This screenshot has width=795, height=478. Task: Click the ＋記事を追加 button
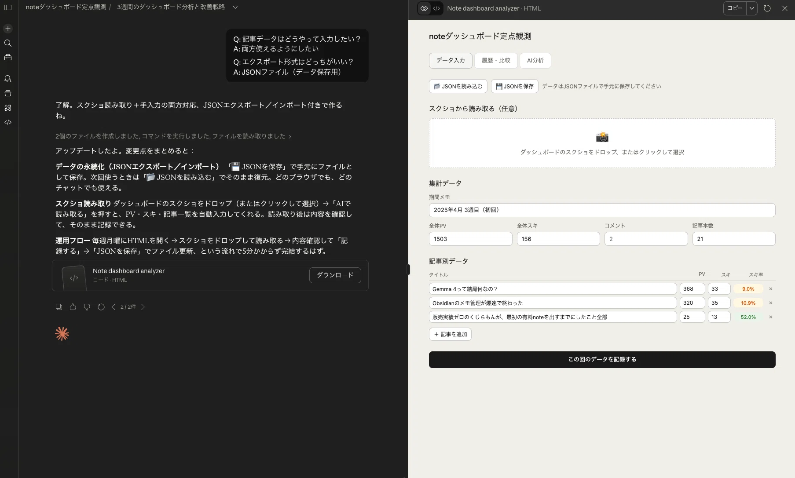[x=450, y=334]
